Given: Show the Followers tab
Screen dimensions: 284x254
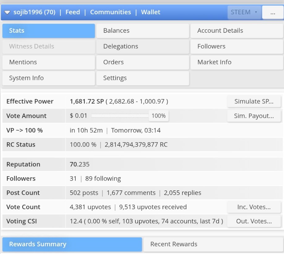Looking at the screenshot, I should click(x=237, y=46).
